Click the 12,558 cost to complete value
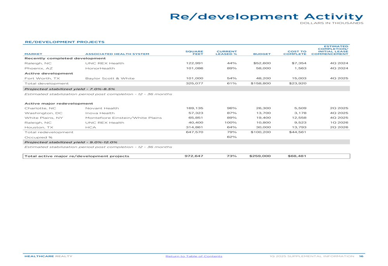The image size is (388, 266). click(x=299, y=118)
